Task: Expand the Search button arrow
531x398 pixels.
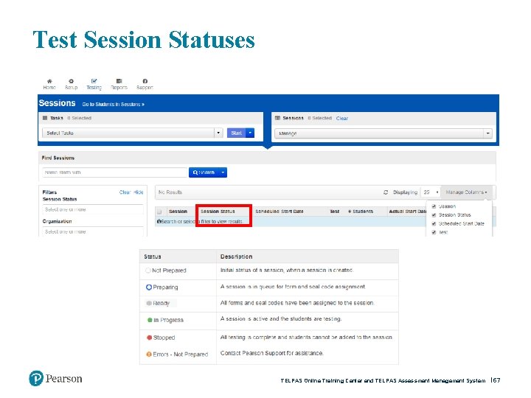Action: tap(223, 172)
